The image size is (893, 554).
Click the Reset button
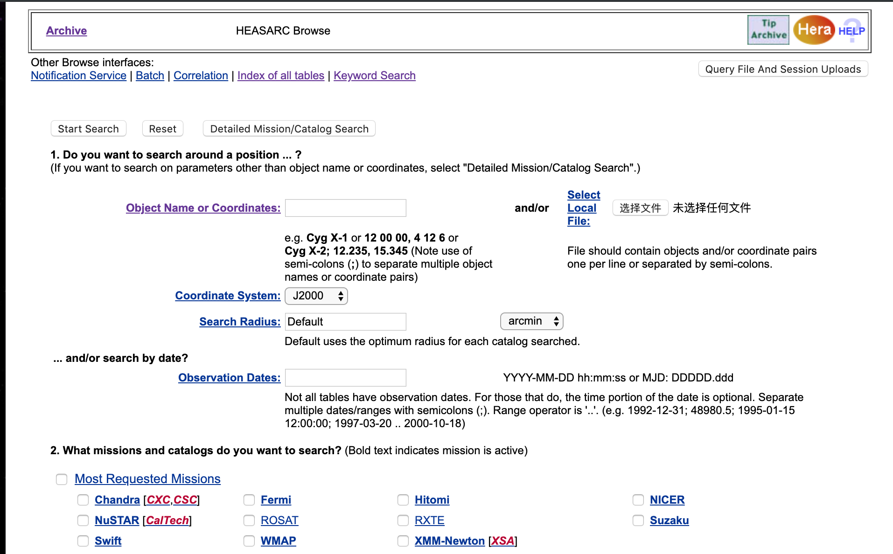point(163,129)
